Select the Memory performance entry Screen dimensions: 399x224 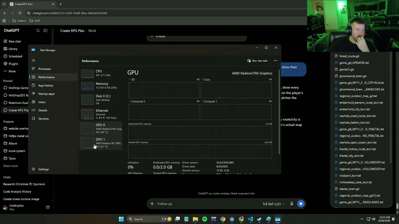click(x=101, y=86)
